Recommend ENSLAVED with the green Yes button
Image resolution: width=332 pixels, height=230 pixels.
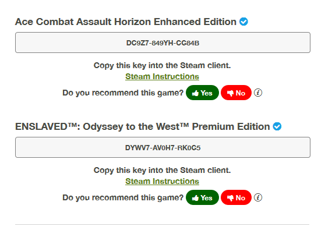pos(203,197)
